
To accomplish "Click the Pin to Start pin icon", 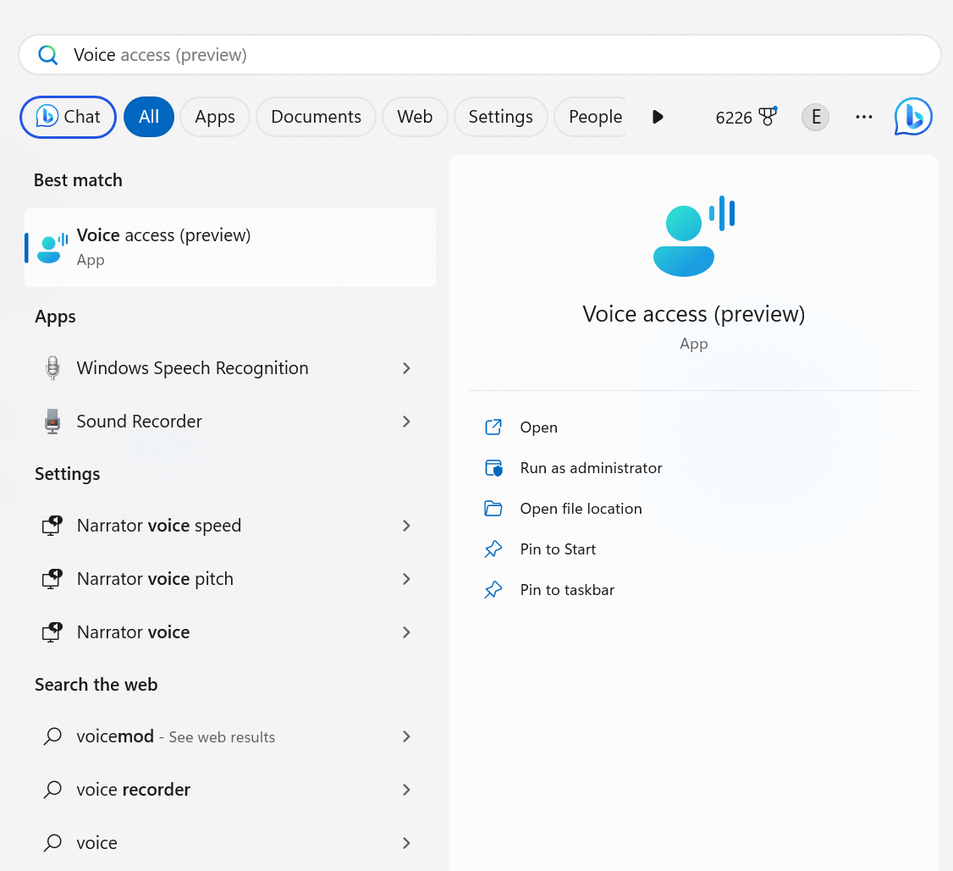I will pyautogui.click(x=493, y=549).
